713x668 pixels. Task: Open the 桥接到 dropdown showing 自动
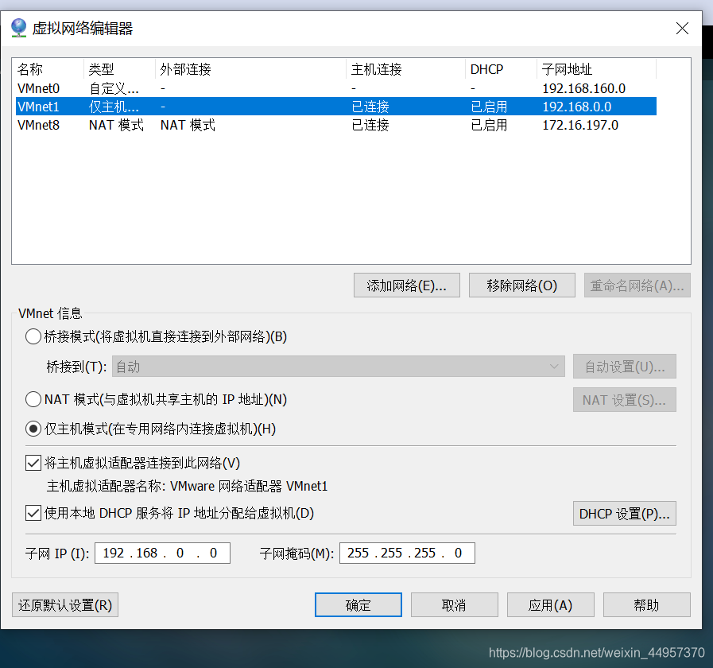(x=339, y=367)
